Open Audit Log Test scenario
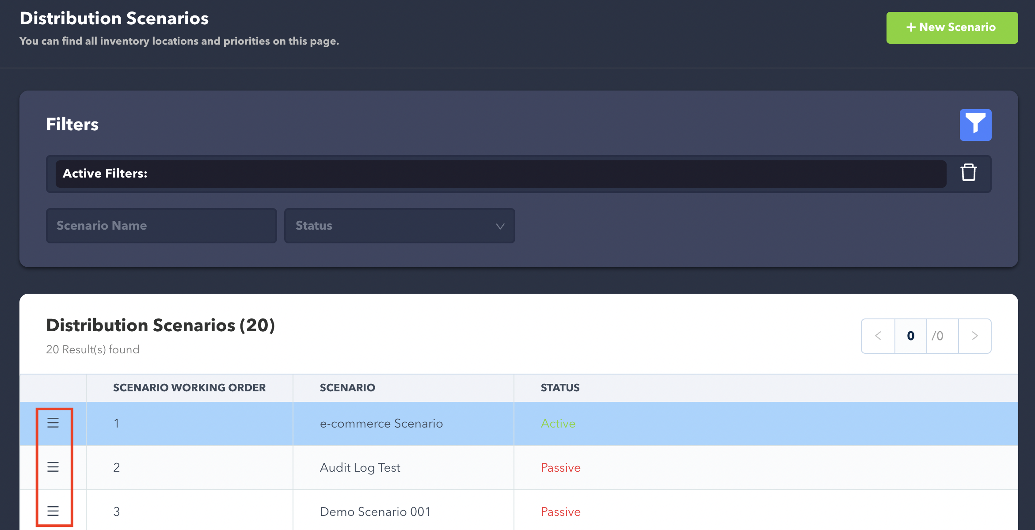 coord(360,468)
